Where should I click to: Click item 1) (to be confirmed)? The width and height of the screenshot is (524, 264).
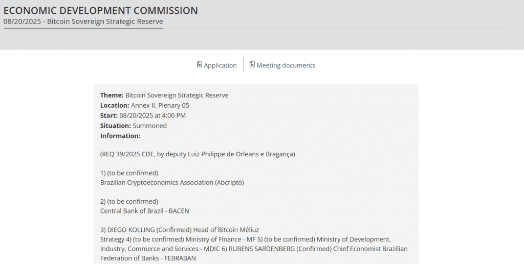point(129,173)
